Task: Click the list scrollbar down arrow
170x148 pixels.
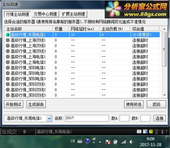Action: [x=165, y=95]
